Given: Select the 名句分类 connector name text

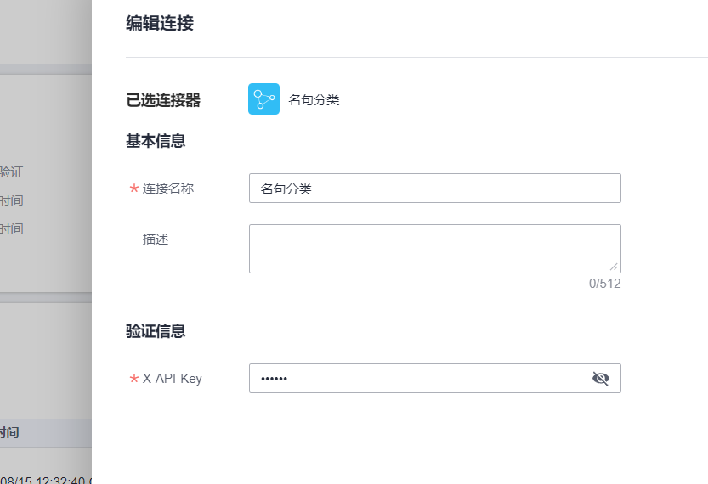Looking at the screenshot, I should click(x=314, y=100).
